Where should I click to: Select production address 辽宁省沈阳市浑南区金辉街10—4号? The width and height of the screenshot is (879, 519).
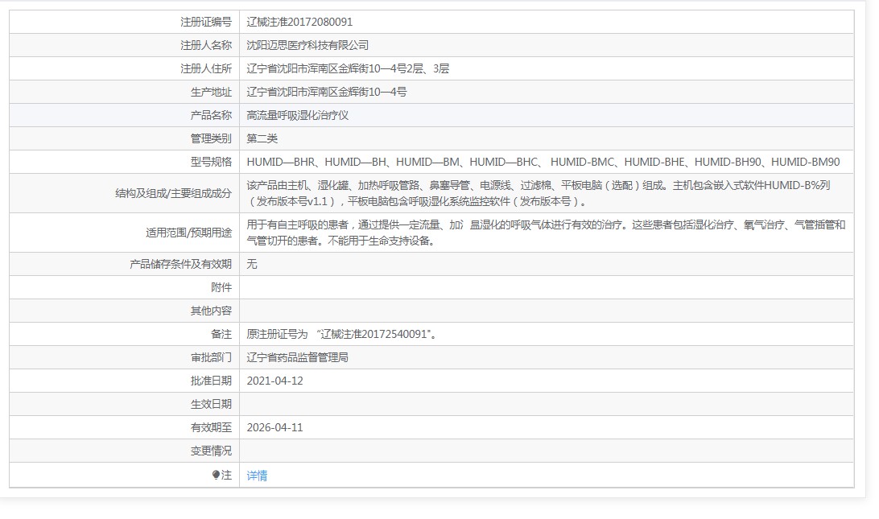point(327,92)
